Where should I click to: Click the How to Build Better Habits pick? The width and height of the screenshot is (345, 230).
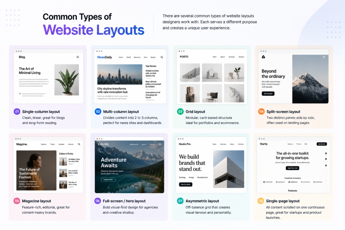coord(69,173)
